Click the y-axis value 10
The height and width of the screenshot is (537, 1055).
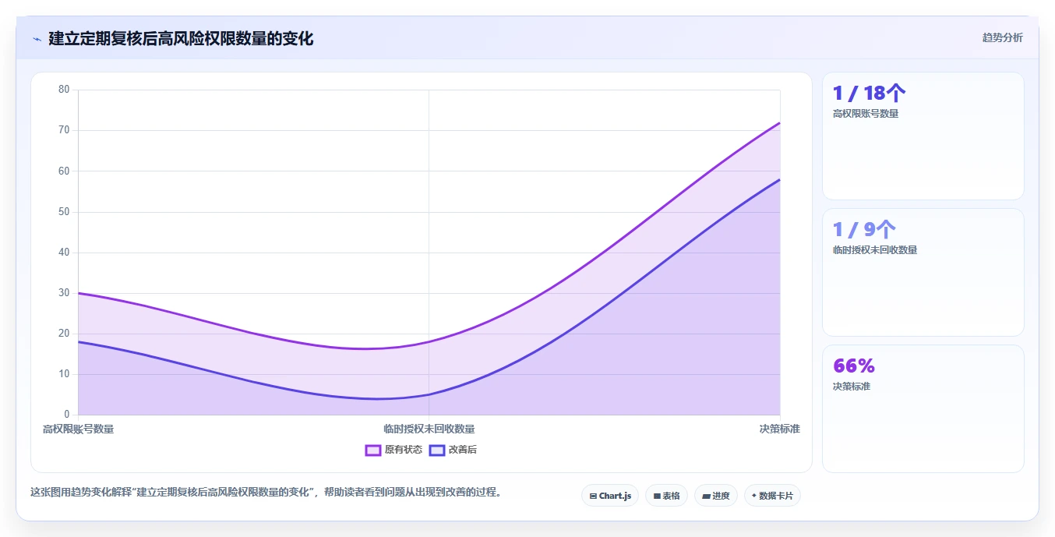(64, 374)
